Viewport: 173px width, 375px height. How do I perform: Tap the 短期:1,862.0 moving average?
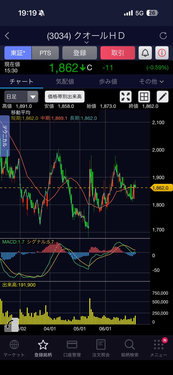(25, 118)
